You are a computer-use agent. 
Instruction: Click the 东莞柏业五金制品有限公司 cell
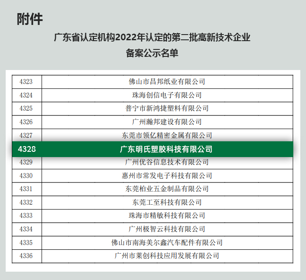(167, 189)
